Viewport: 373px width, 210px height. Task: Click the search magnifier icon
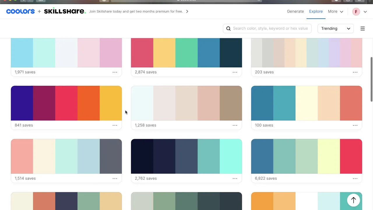pyautogui.click(x=228, y=28)
